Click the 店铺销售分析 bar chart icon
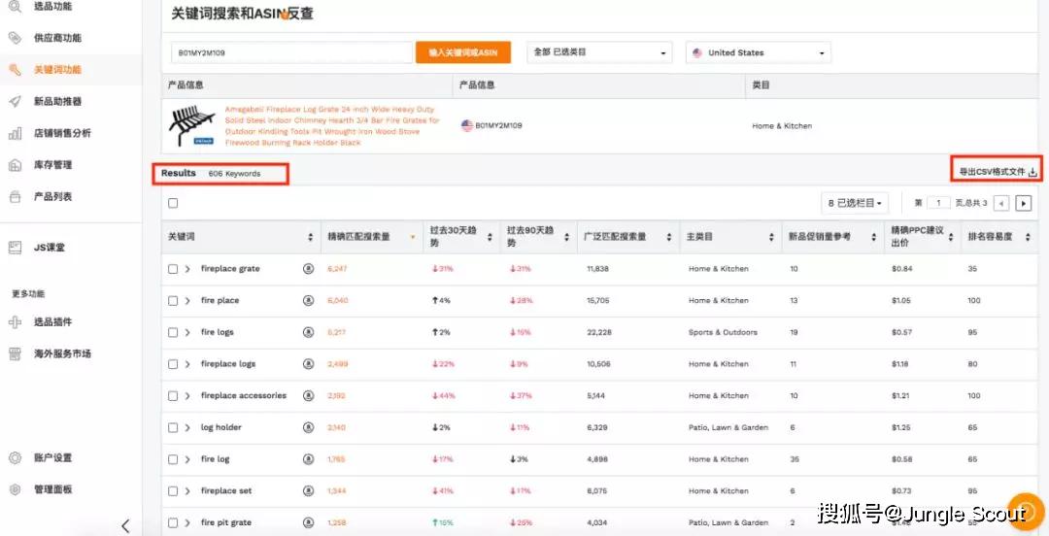1049x536 pixels. pyautogui.click(x=15, y=133)
